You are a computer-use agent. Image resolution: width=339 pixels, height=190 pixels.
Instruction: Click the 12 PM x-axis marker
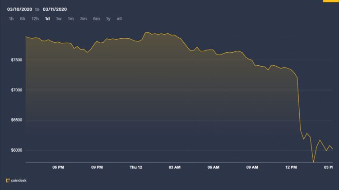tap(291, 167)
